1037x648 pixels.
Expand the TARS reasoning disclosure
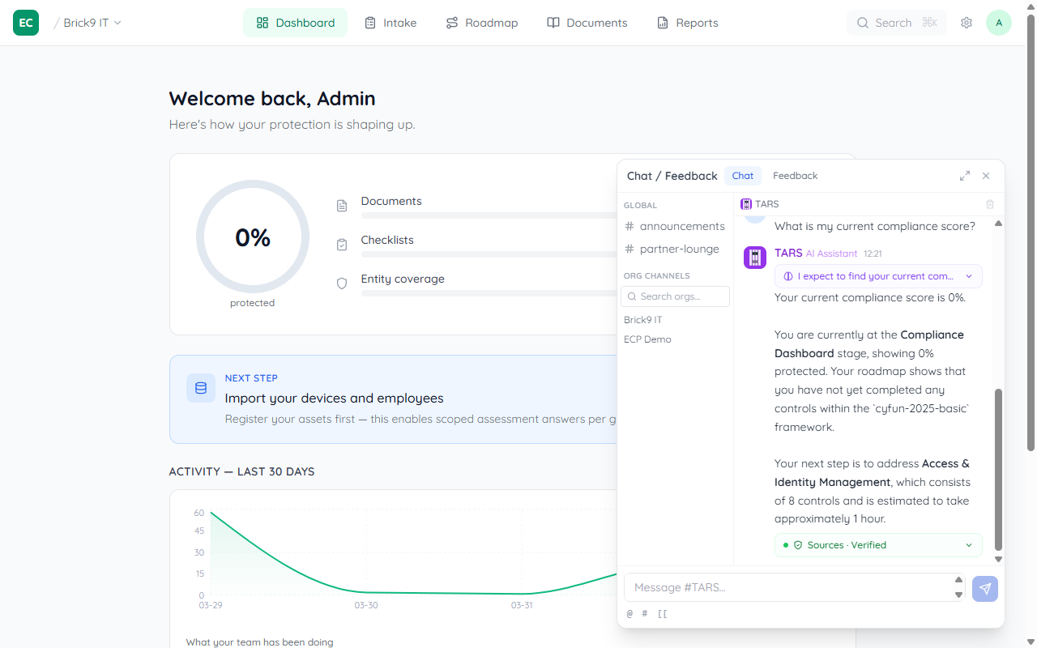point(878,276)
